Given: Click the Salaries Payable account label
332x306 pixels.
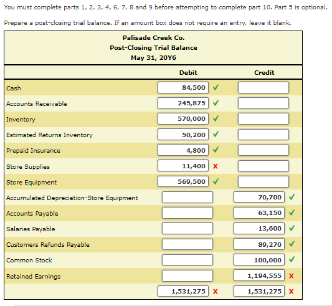Looking at the screenshot, I should tap(31, 229).
